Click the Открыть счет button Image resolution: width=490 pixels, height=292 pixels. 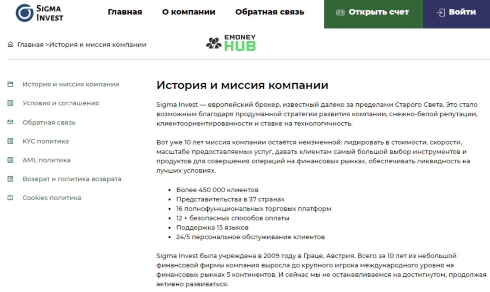pyautogui.click(x=373, y=14)
